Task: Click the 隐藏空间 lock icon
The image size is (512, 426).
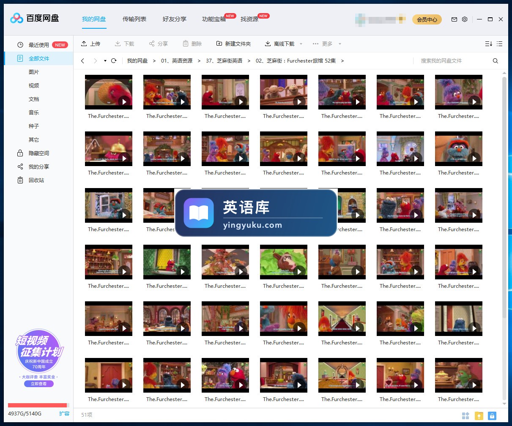Action: point(20,153)
